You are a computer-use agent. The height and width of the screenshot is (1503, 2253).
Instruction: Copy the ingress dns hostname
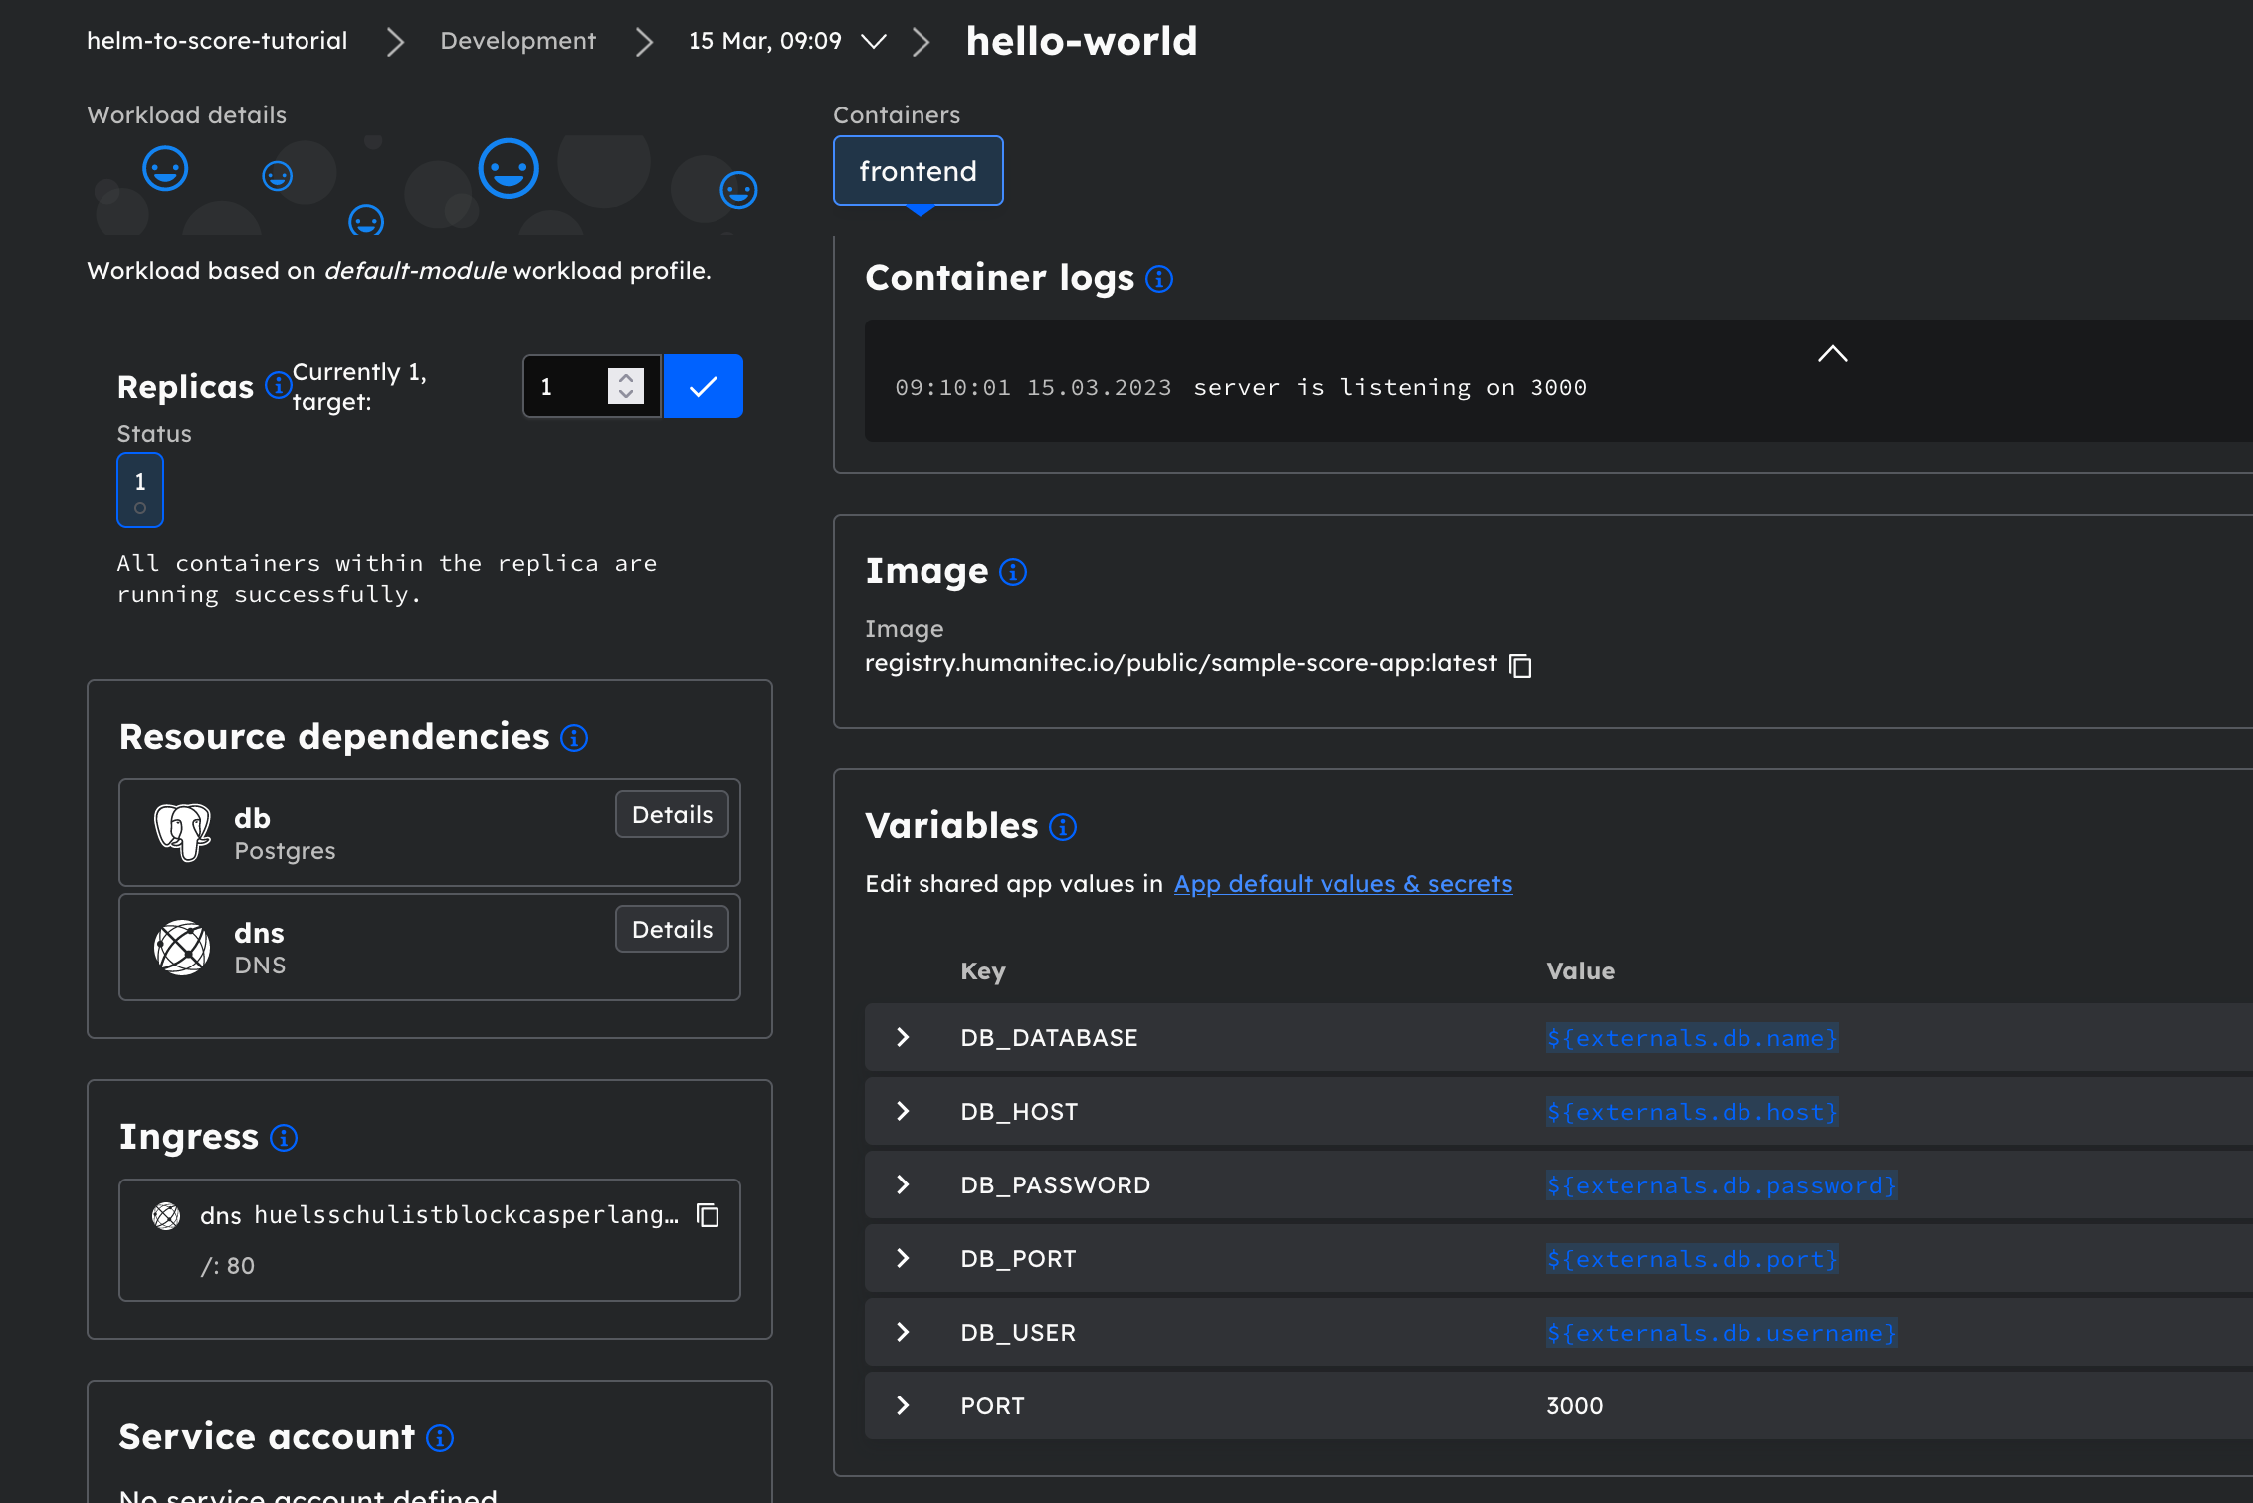[x=708, y=1215]
